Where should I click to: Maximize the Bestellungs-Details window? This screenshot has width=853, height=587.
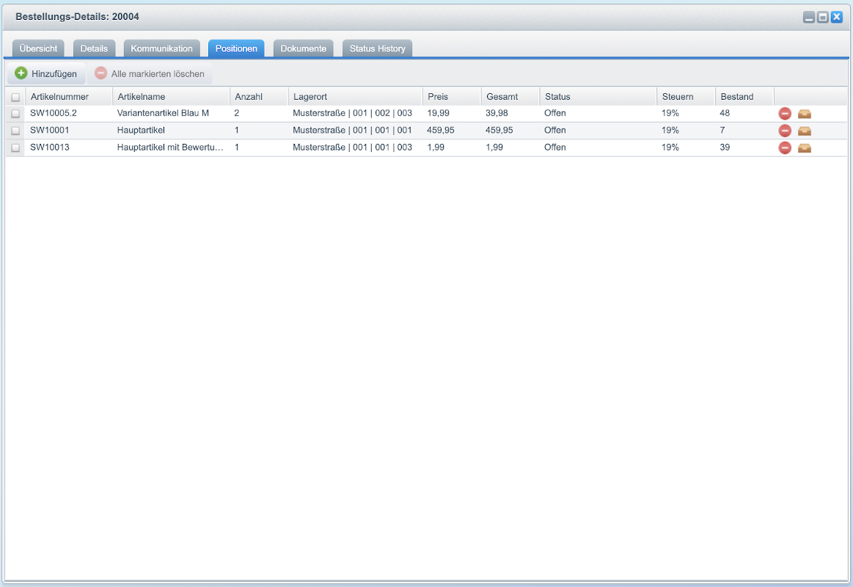[823, 17]
